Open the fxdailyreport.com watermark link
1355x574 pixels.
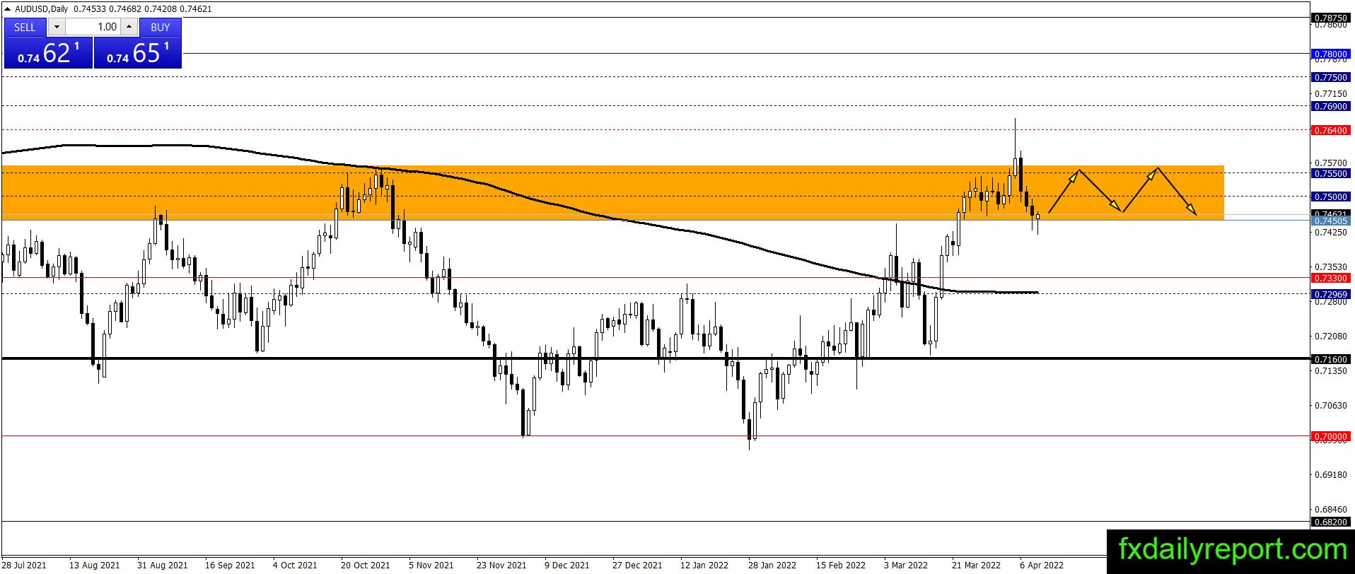pos(1231,549)
